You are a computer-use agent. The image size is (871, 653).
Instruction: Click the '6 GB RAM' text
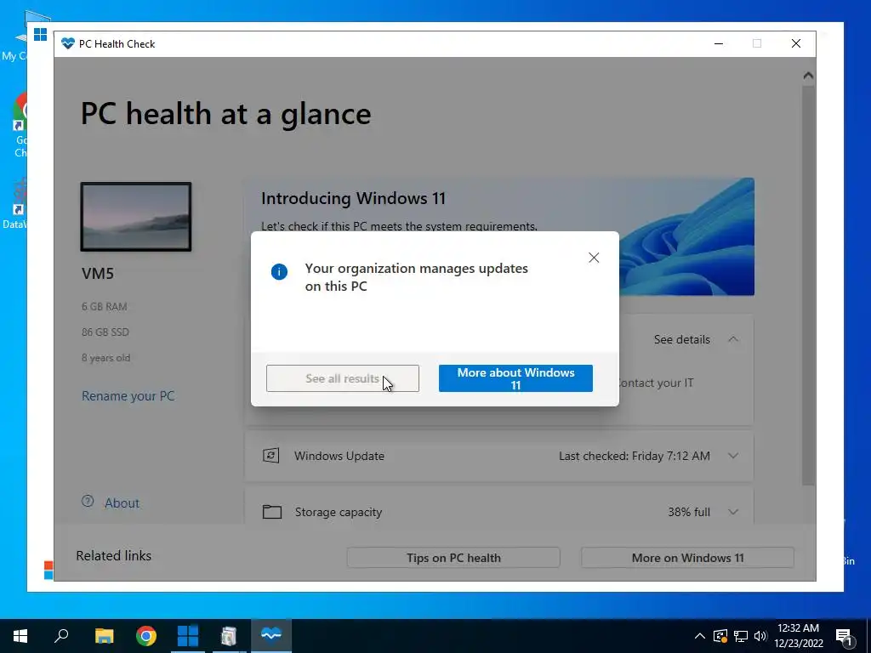pos(105,306)
